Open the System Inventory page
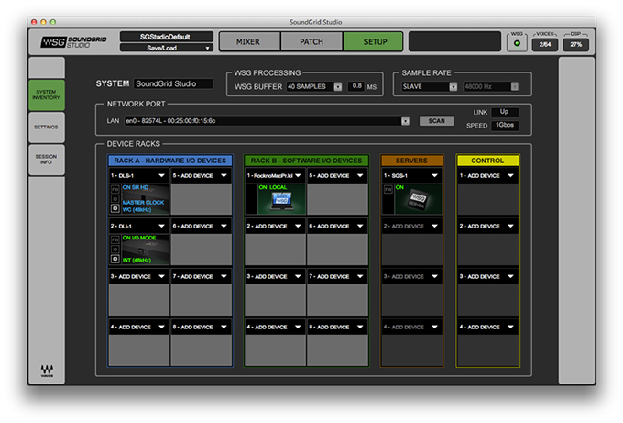623x423 pixels. [47, 95]
